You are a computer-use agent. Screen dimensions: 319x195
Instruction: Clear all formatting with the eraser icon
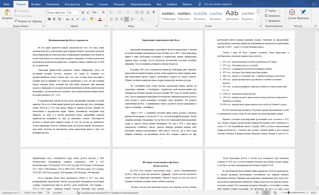point(103,13)
